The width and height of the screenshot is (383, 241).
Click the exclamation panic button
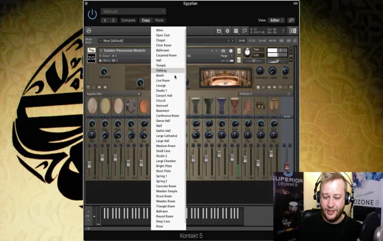(283, 31)
